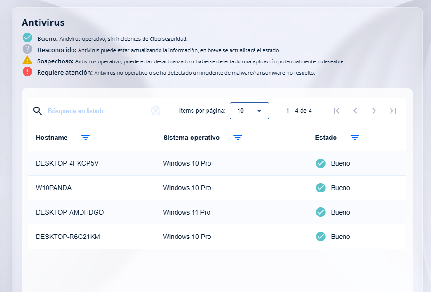
Task: Open the Estado column filter icon
Action: (355, 138)
